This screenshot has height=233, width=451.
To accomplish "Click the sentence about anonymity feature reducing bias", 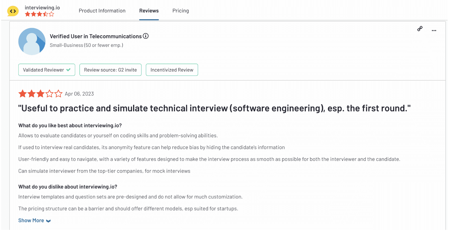I will point(151,148).
